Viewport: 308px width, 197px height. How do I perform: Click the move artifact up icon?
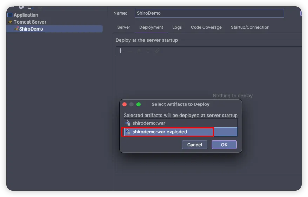[x=139, y=51]
